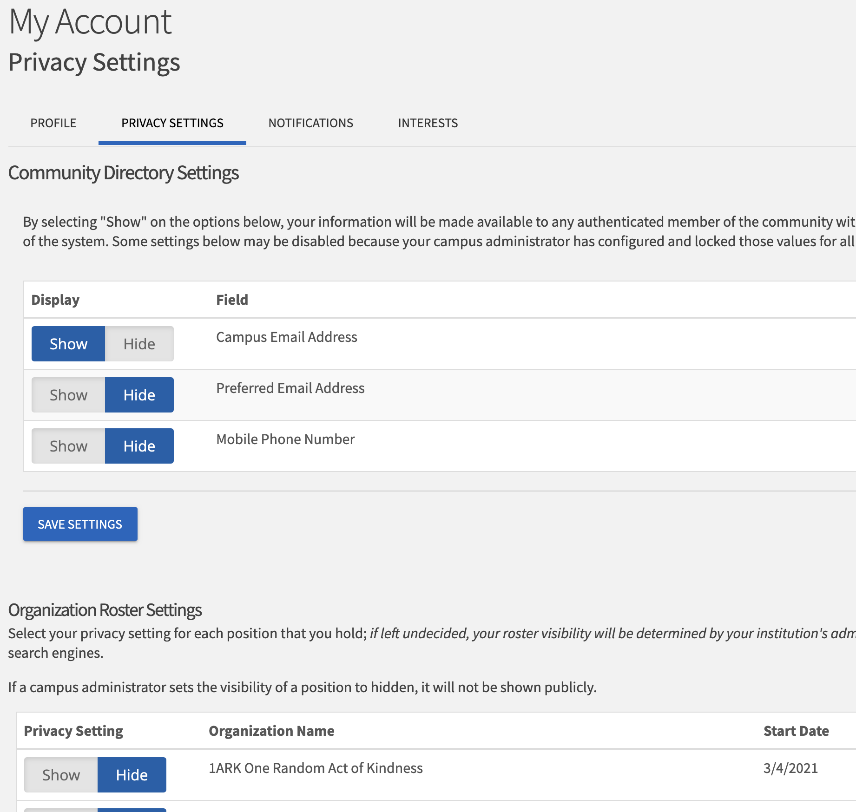Image resolution: width=856 pixels, height=812 pixels.
Task: Switch to the Notifications tab
Action: pos(310,123)
